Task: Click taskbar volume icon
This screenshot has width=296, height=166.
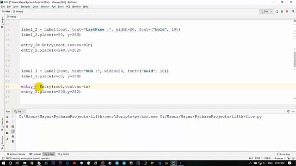Action: click(x=264, y=163)
